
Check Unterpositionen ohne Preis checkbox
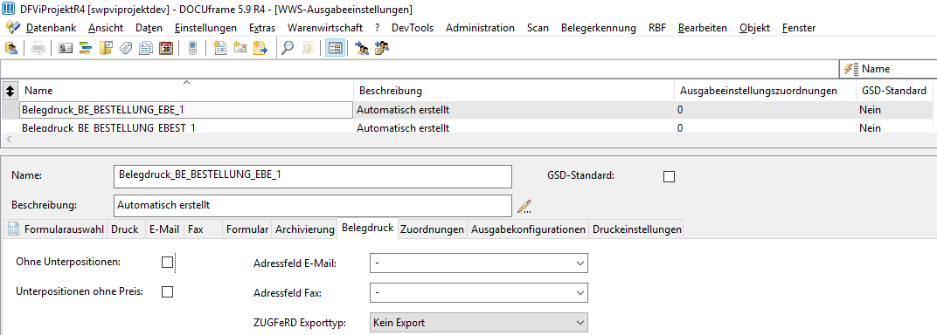167,291
